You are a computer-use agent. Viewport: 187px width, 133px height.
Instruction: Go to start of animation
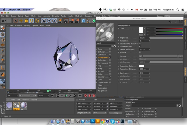tap(52, 96)
